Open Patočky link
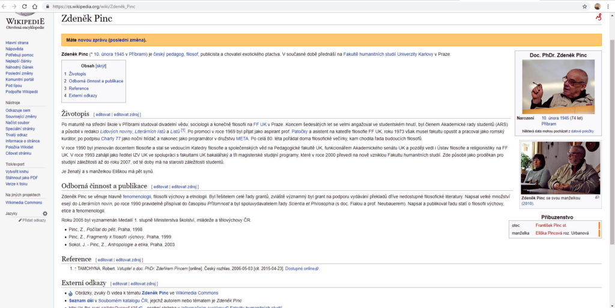Screen dimensions: 615x308 (x=299, y=131)
